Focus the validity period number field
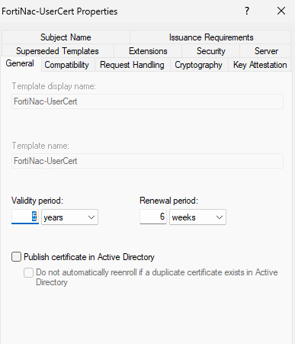 pyautogui.click(x=25, y=217)
